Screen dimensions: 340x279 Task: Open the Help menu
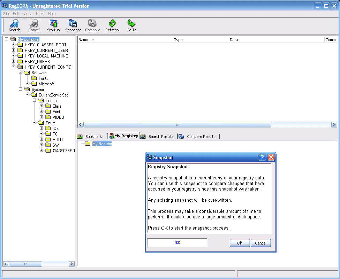pos(52,14)
